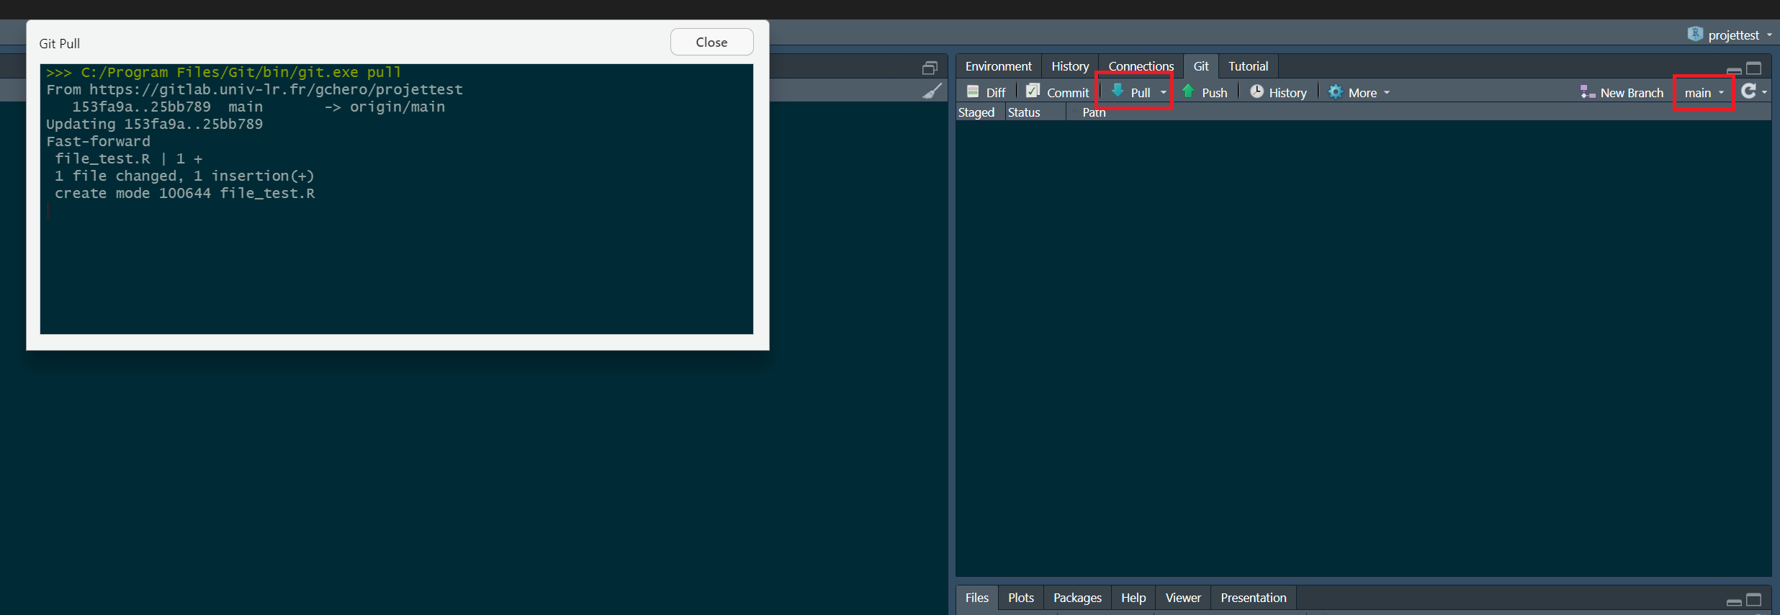Image resolution: width=1780 pixels, height=615 pixels.
Task: Switch to the Environment tab
Action: (x=998, y=66)
